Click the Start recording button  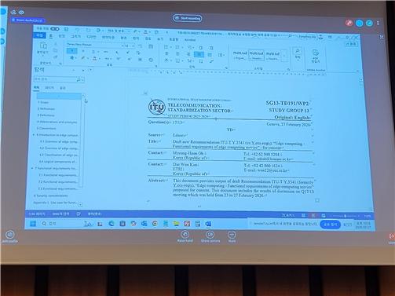[x=188, y=18]
